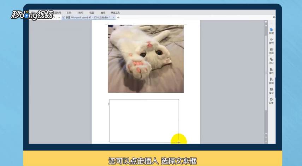The image size is (302, 166).
Task: Open the 备份 (Backup) sidebar panel
Action: [271, 91]
